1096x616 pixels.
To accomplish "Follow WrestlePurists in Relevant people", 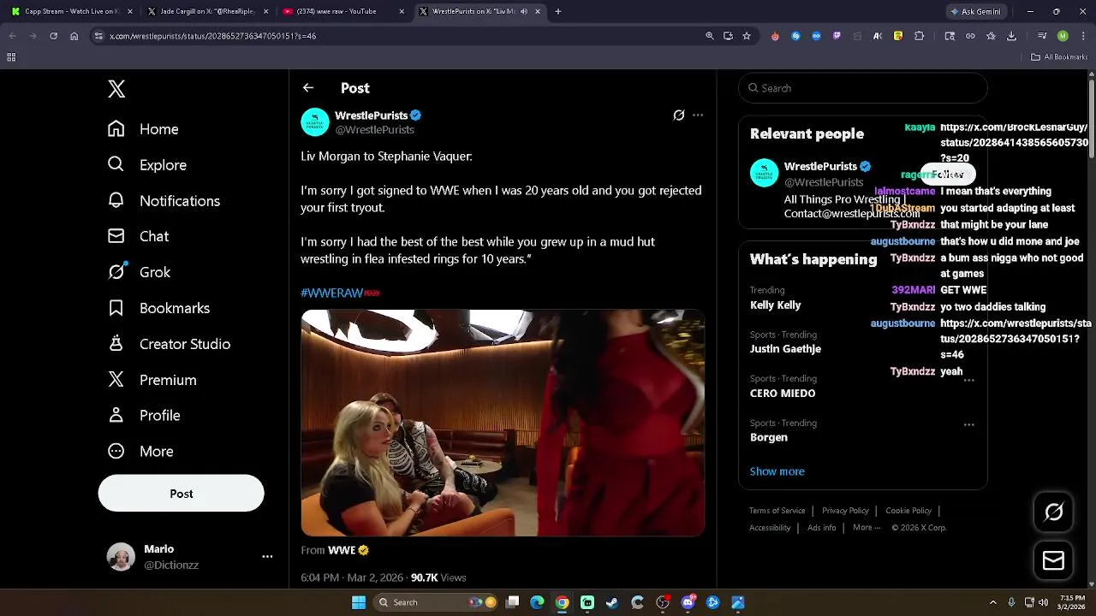I will 948,175.
